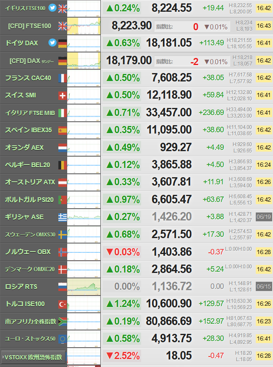Click the ノルウェー OBX 0.03% decline badge
This screenshot has height=367, width=273.
point(122,252)
